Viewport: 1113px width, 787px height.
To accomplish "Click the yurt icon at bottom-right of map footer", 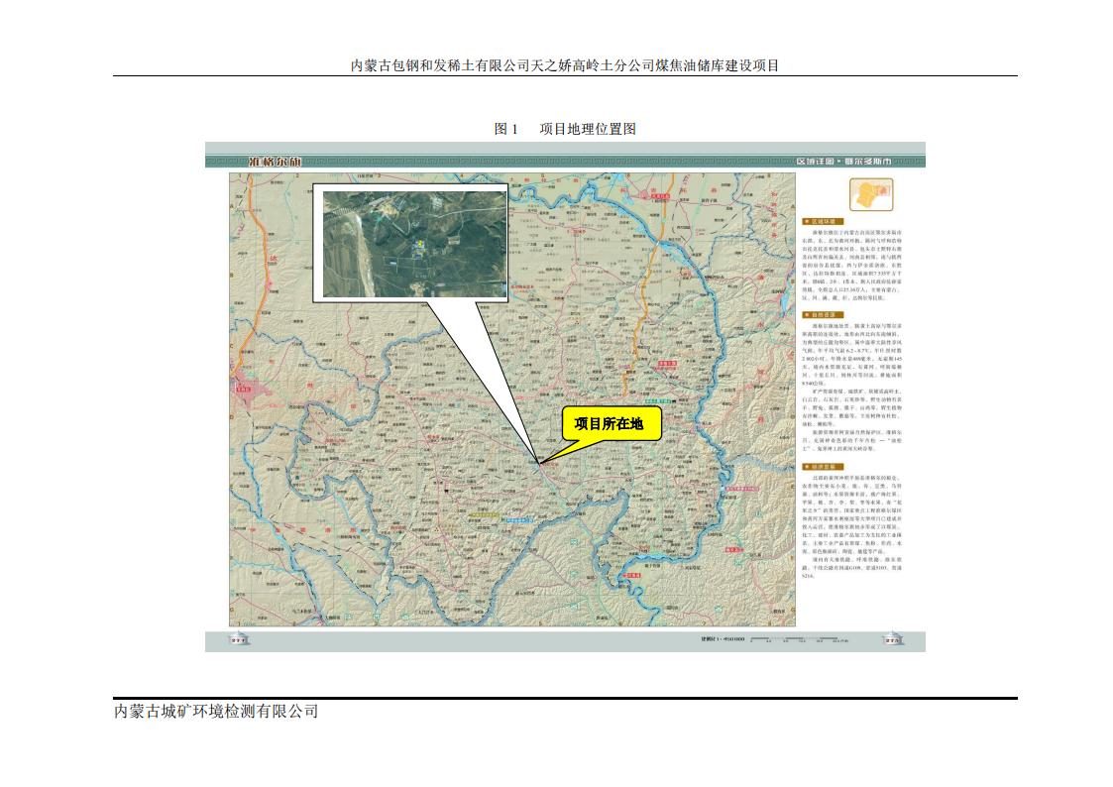I will (x=892, y=639).
